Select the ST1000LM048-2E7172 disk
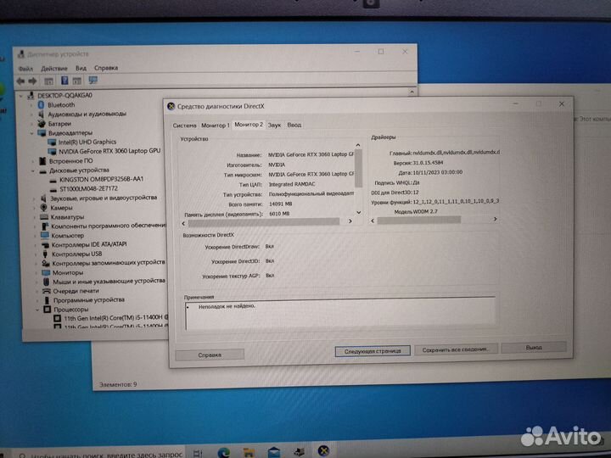The height and width of the screenshot is (458, 611). click(88, 189)
